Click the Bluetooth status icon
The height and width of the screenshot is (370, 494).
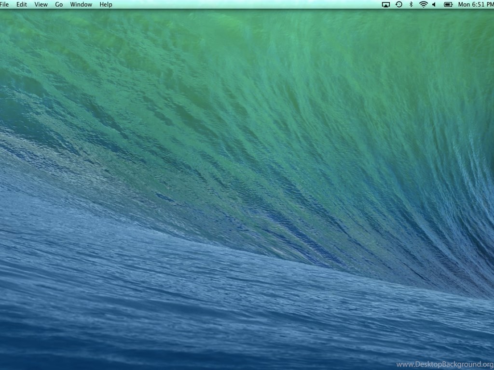coord(411,4)
